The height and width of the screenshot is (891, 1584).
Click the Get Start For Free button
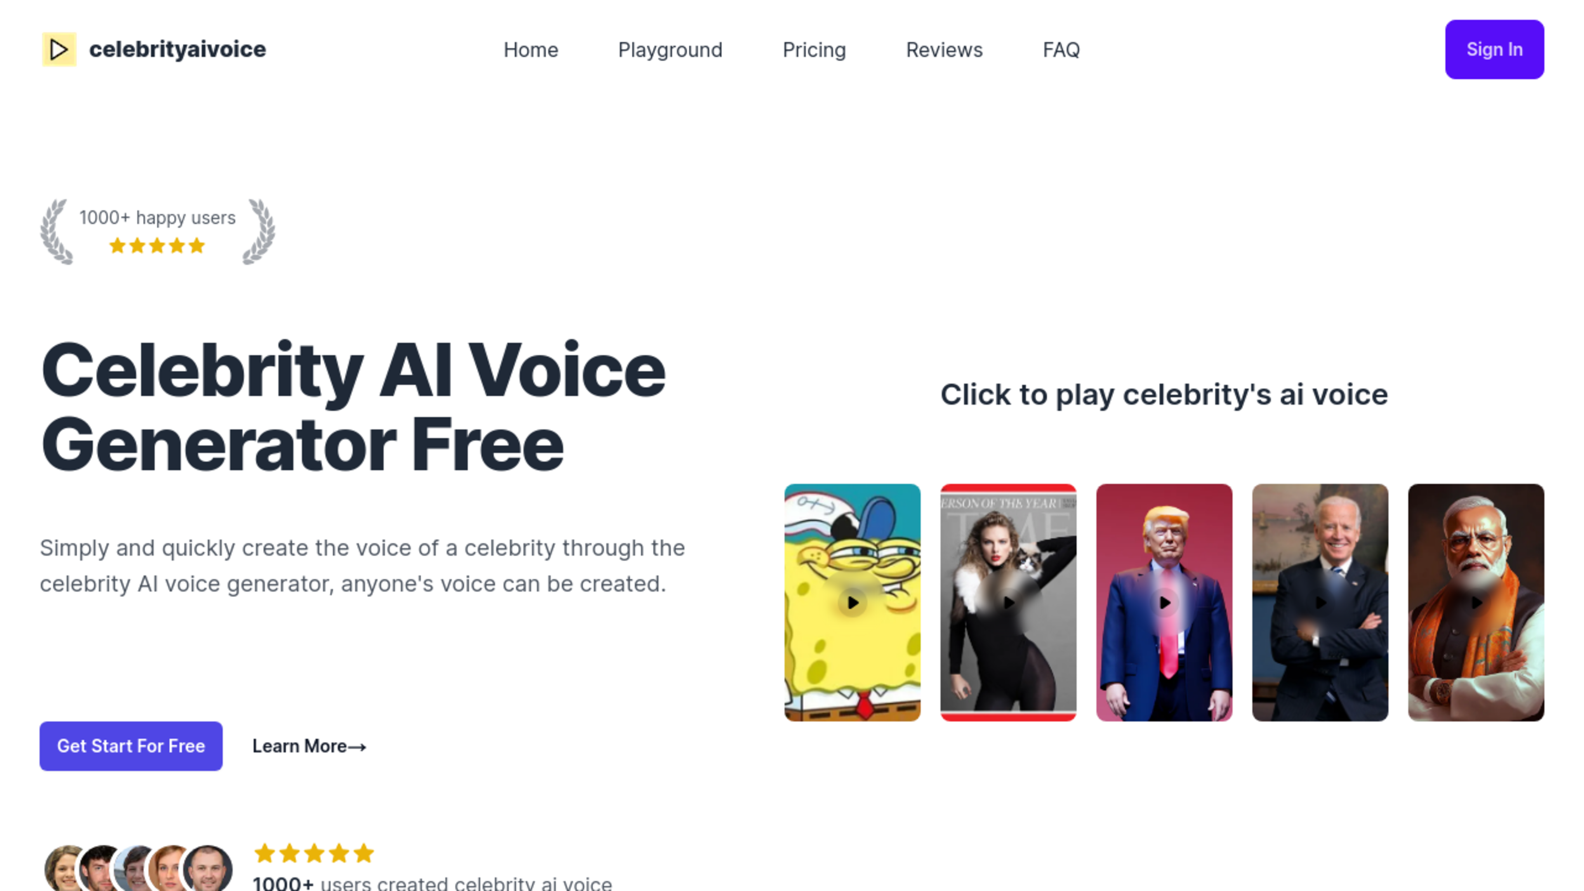point(130,745)
